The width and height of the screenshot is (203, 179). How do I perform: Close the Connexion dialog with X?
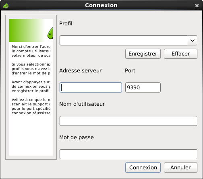pyautogui.click(x=197, y=6)
